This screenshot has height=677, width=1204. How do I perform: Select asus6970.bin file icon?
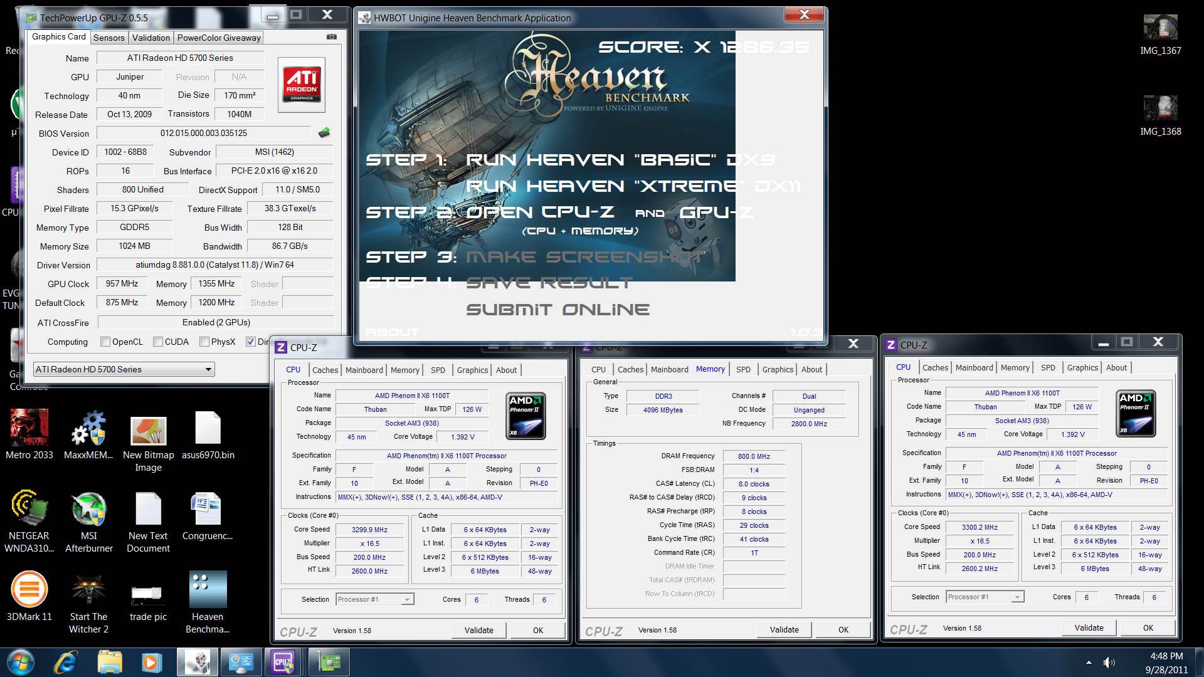(208, 434)
